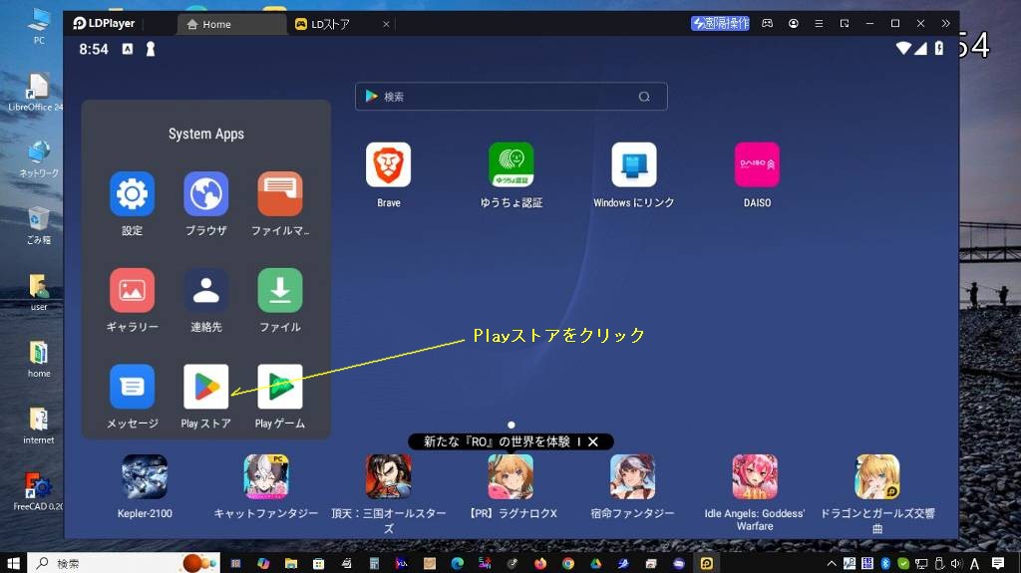Open the 設定 settings app

pos(133,194)
